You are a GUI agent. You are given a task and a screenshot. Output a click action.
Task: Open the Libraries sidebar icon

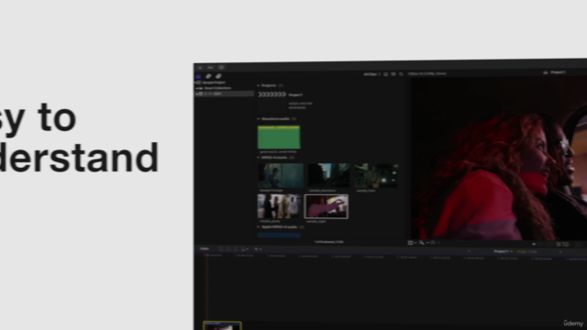click(198, 76)
